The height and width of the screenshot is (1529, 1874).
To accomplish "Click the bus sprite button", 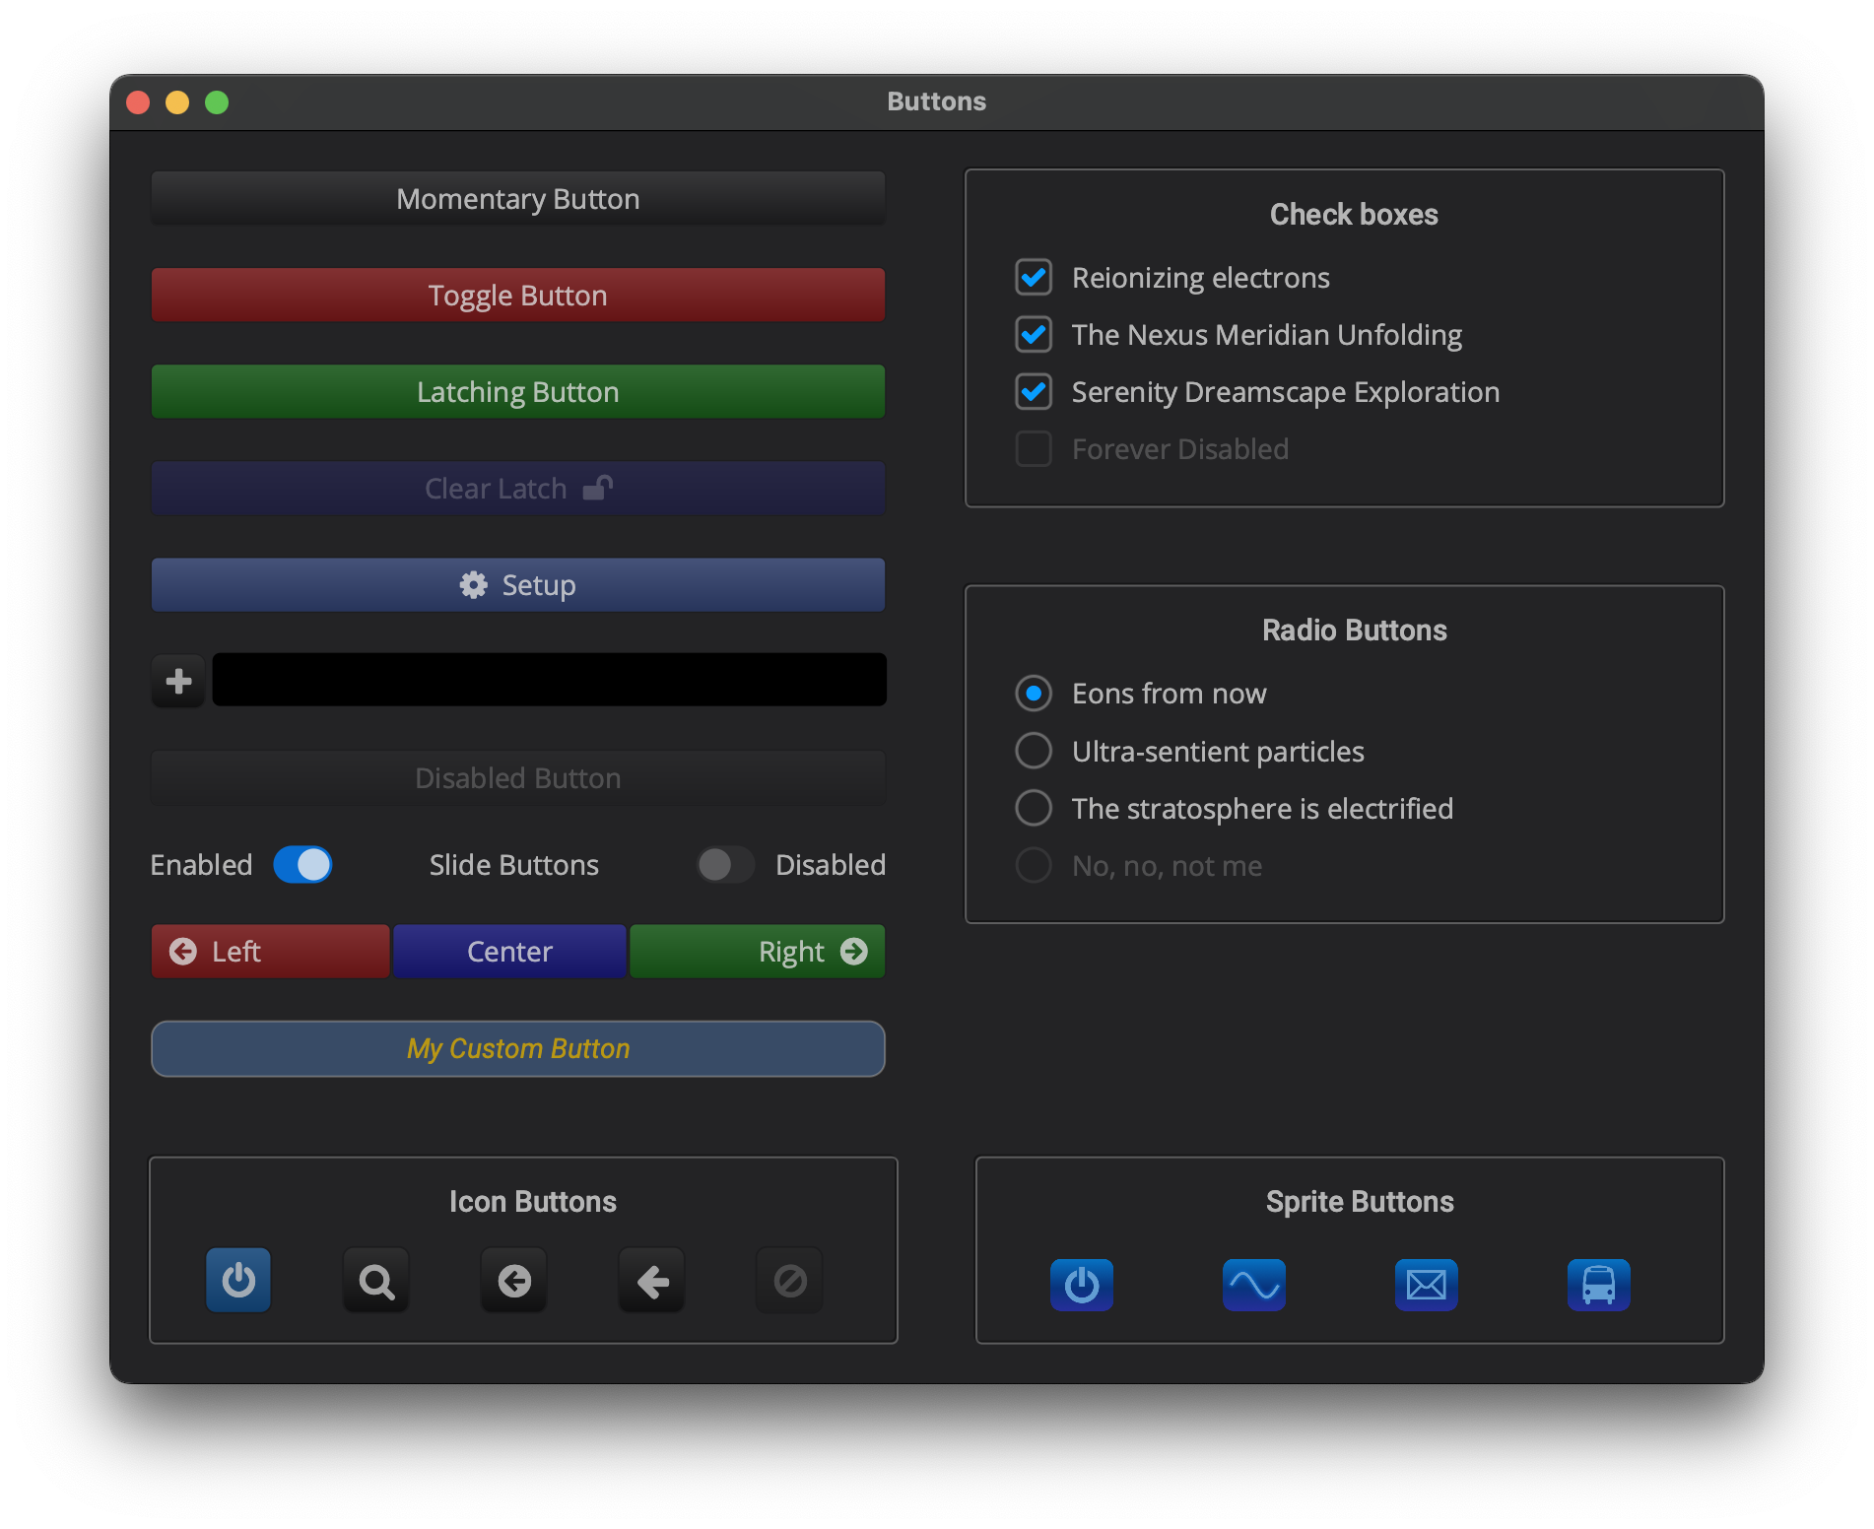I will point(1599,1285).
